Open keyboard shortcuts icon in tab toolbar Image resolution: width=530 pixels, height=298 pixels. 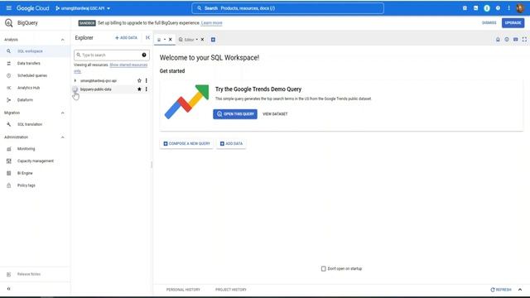[x=515, y=40]
